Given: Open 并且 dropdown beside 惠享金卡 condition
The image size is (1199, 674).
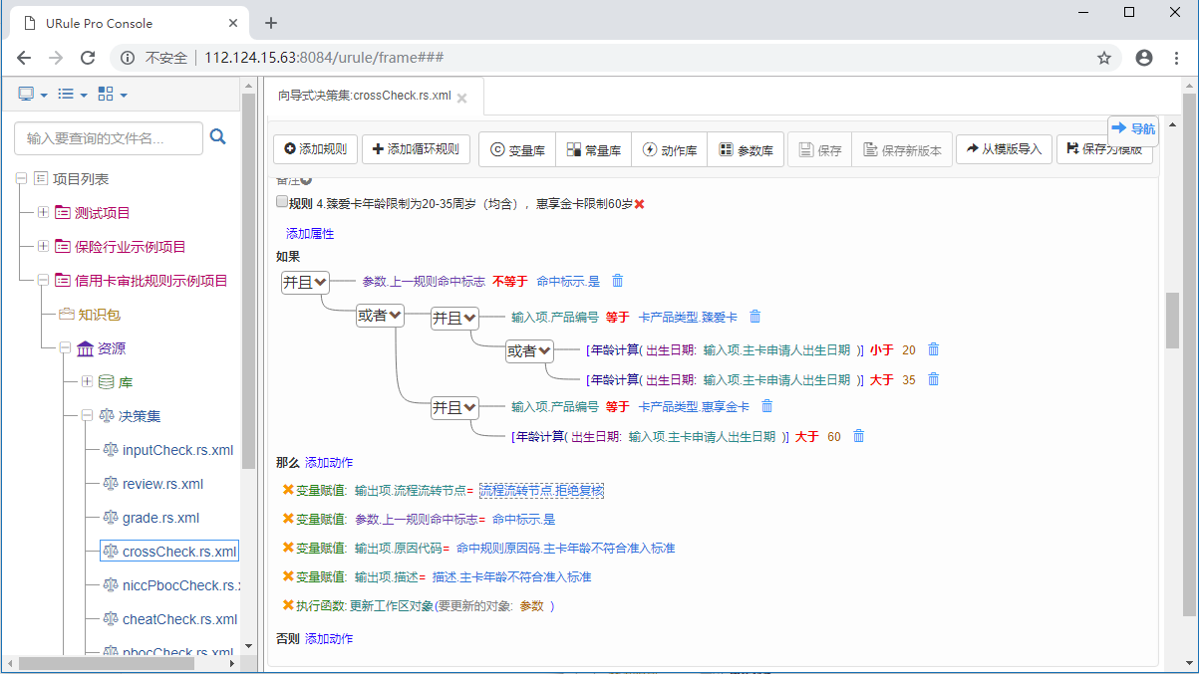Looking at the screenshot, I should (455, 407).
